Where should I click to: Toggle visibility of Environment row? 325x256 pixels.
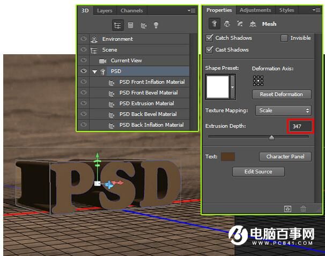point(84,39)
